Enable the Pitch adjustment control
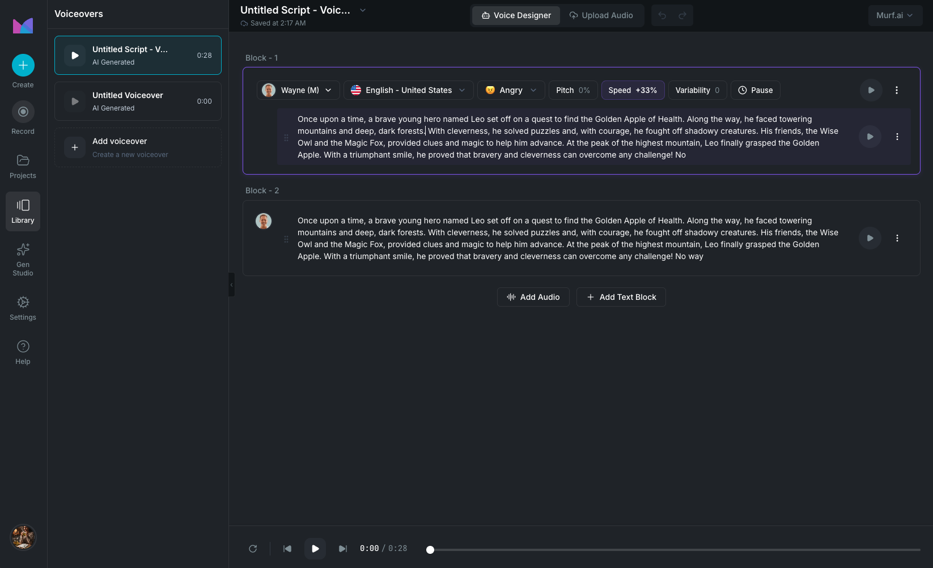This screenshot has width=933, height=568. (x=572, y=90)
